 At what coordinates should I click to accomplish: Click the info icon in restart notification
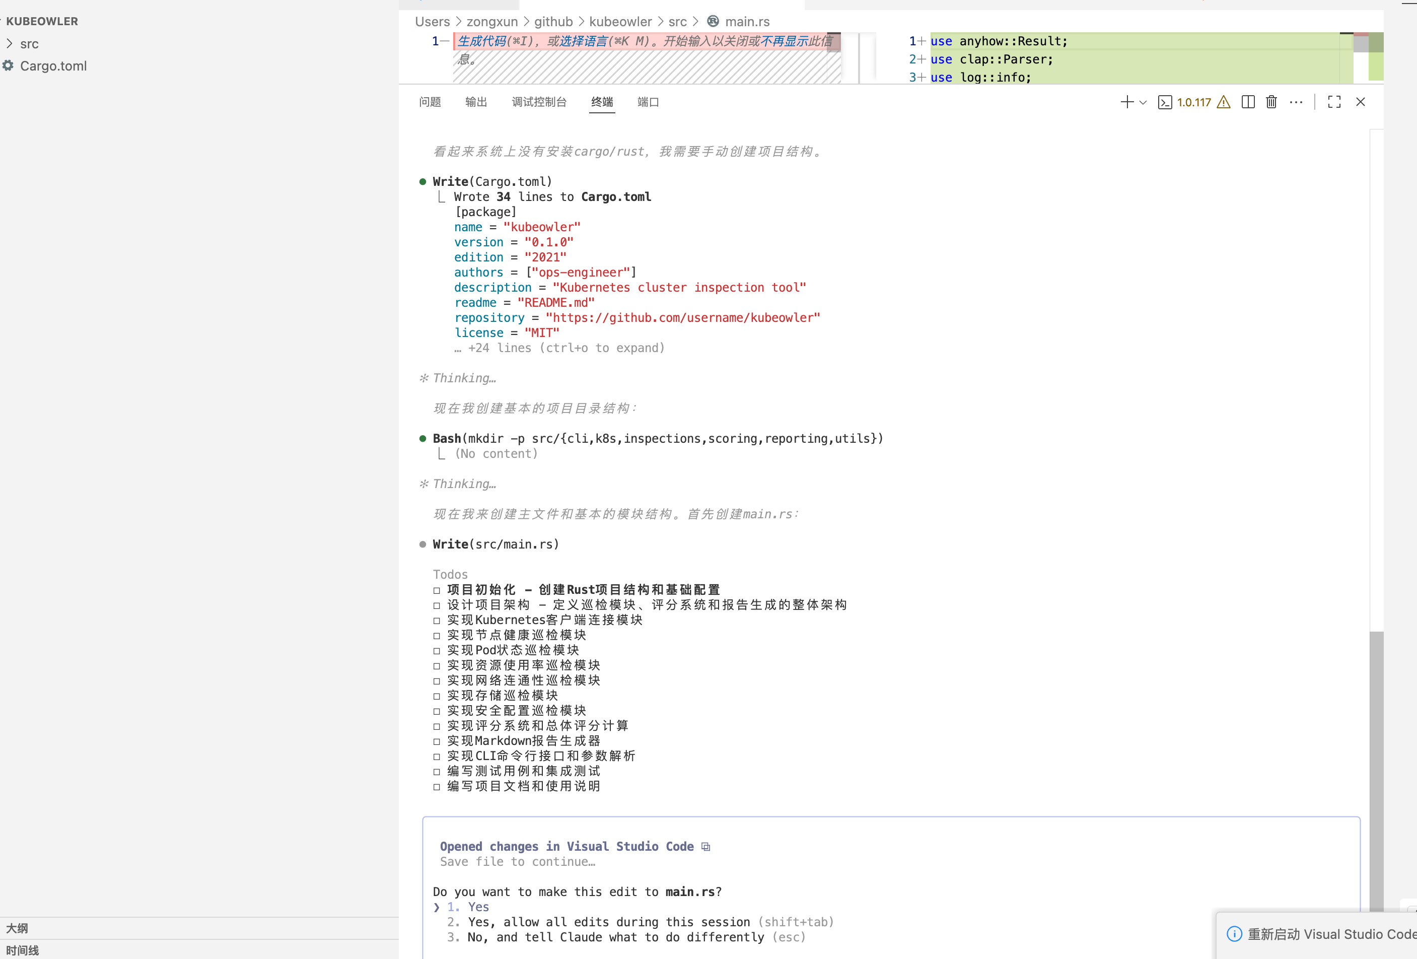pos(1234,934)
